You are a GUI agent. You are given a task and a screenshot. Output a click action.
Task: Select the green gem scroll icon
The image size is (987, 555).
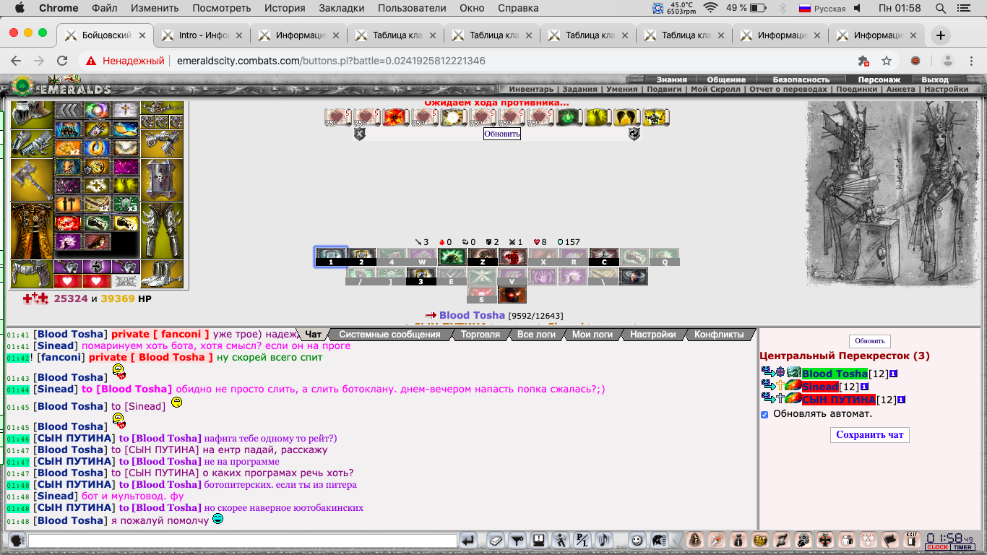tap(569, 117)
